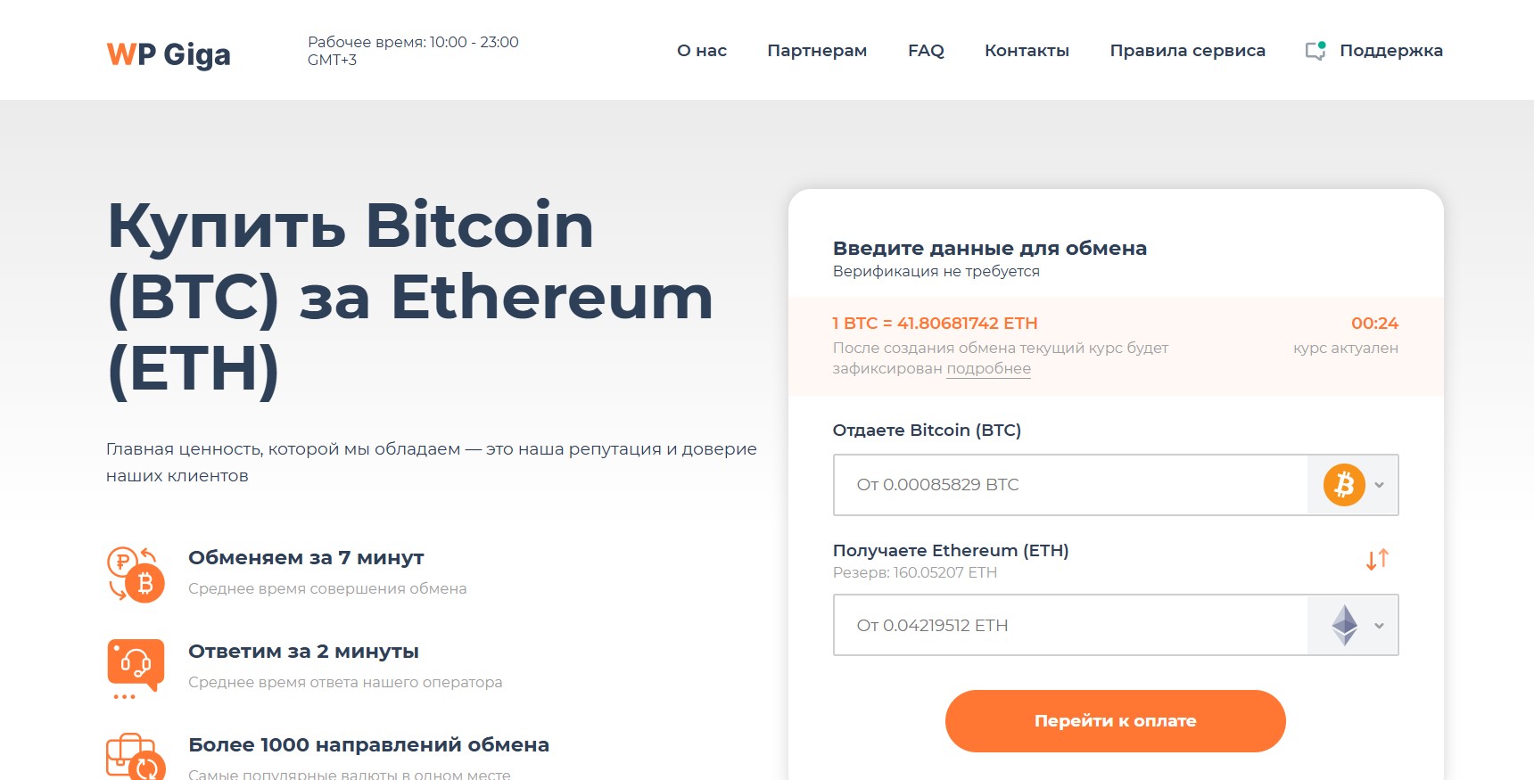Click the WP Giga logo
Image resolution: width=1534 pixels, height=780 pixels.
click(169, 54)
